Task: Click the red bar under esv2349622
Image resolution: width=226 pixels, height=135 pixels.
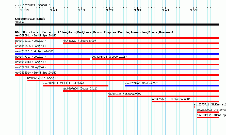Action: tap(208, 118)
